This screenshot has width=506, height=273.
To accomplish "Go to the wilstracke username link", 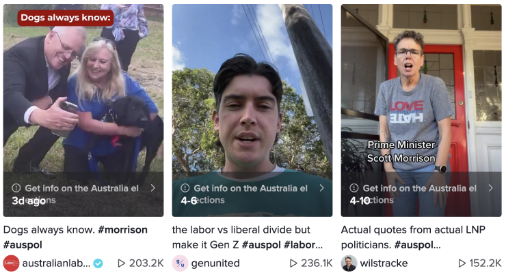I will [x=384, y=263].
